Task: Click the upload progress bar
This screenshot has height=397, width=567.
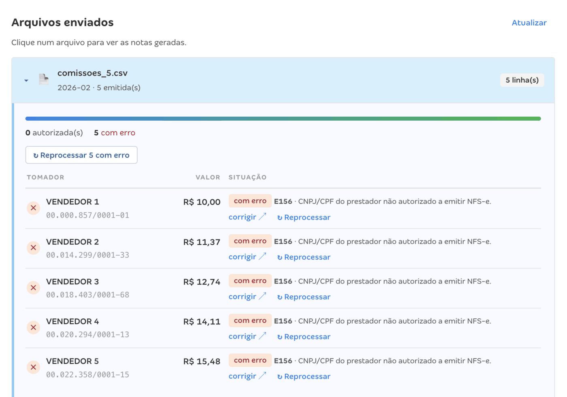Action: tap(283, 119)
